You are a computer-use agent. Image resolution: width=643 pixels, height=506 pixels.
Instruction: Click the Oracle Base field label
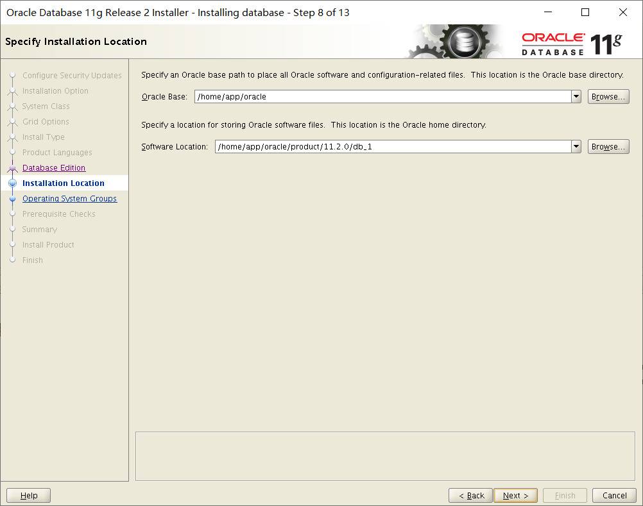coord(164,97)
